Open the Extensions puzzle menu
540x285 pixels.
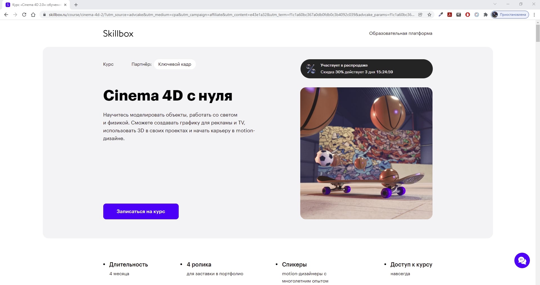[486, 15]
